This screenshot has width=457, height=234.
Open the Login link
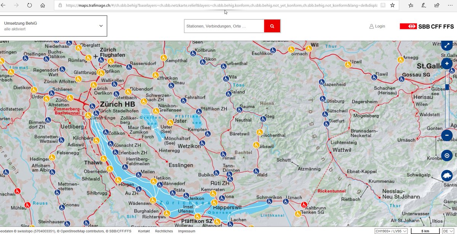[x=377, y=26]
